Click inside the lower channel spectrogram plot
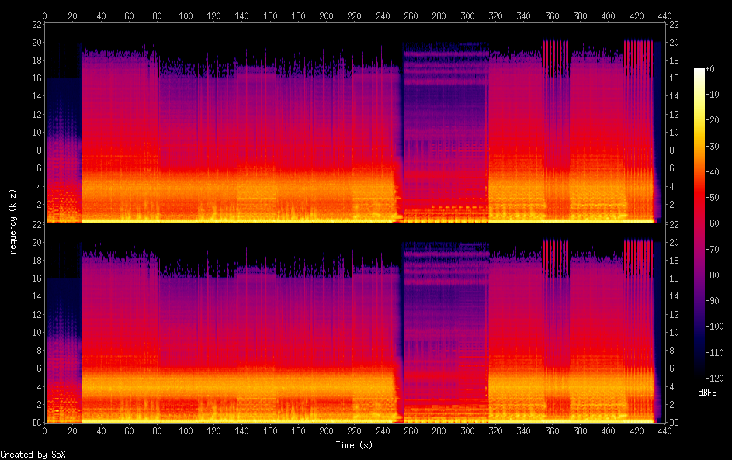This screenshot has height=460, width=732. tap(355, 323)
